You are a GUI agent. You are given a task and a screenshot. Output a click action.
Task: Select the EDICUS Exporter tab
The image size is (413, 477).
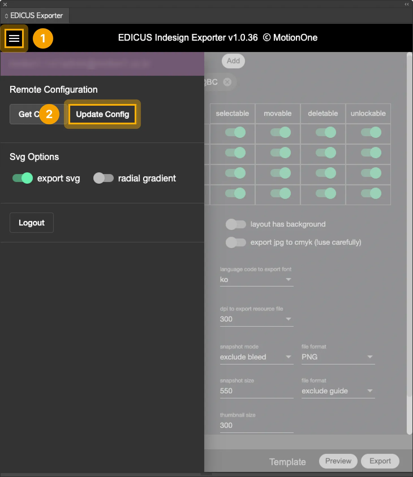[35, 16]
